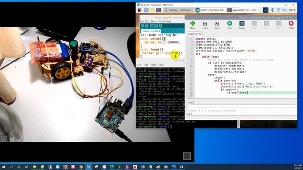Screen dimensions: 303x170
Task: Launch the terminal icon on Pi panel
Action: click(159, 10)
